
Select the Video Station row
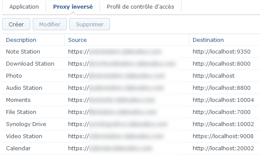(x=131, y=136)
